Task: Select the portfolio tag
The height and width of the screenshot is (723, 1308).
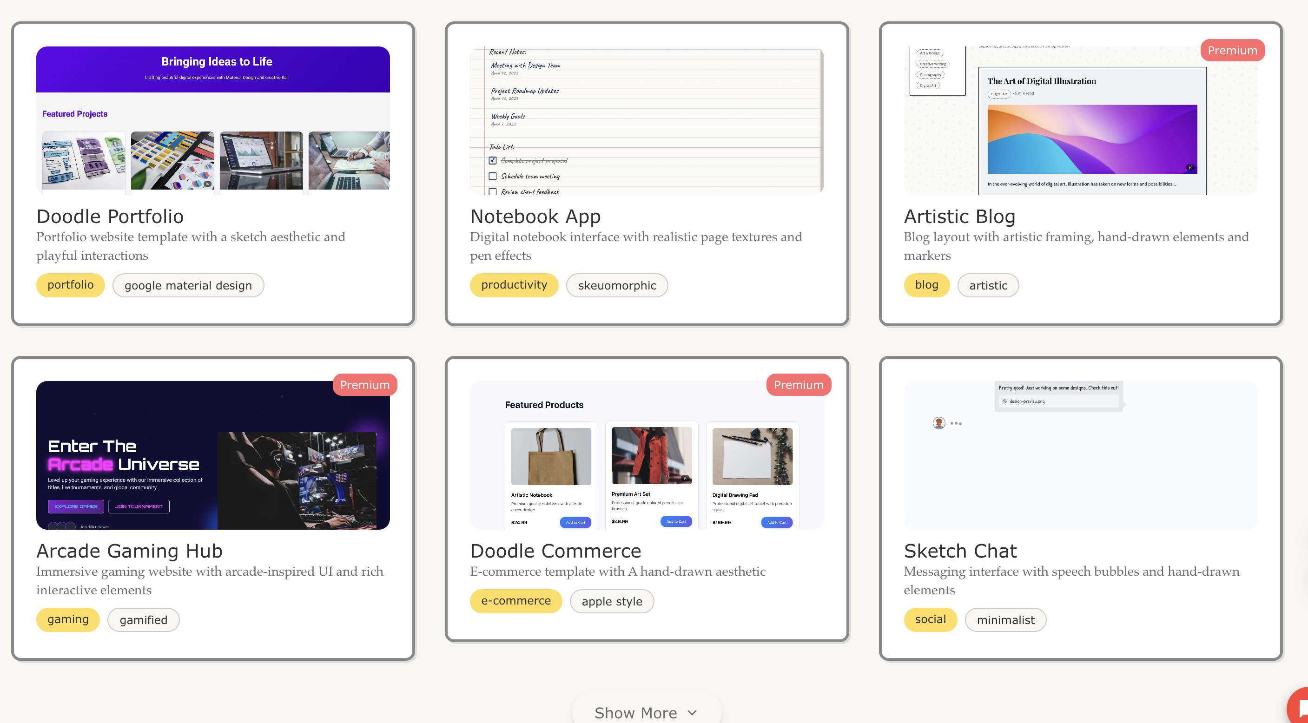Action: 71,285
